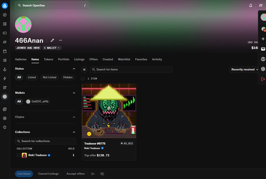
Task: Open the 1 WALLET dropdown
Action: click(x=52, y=48)
